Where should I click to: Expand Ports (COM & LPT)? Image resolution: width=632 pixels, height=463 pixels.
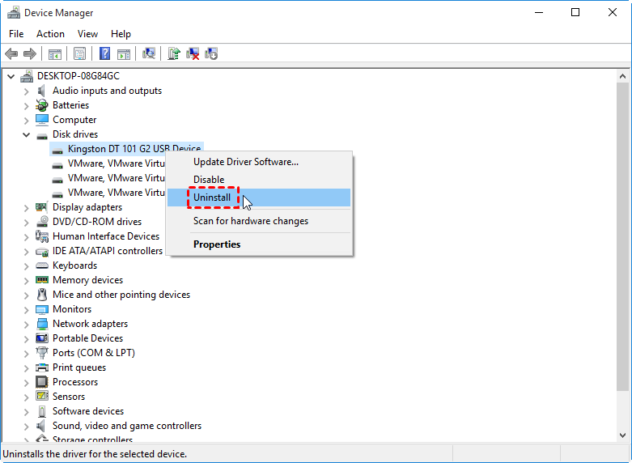[x=27, y=354]
